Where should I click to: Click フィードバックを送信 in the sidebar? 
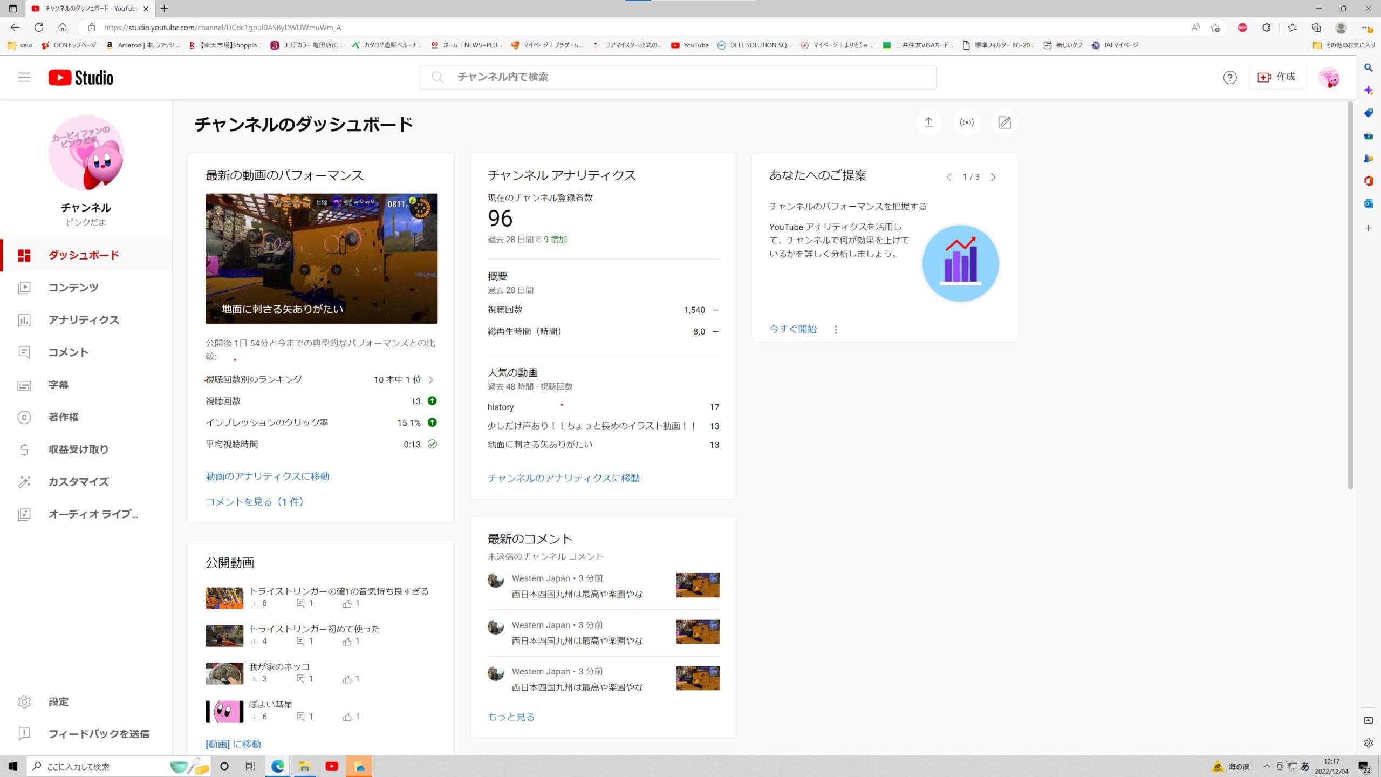[x=86, y=734]
